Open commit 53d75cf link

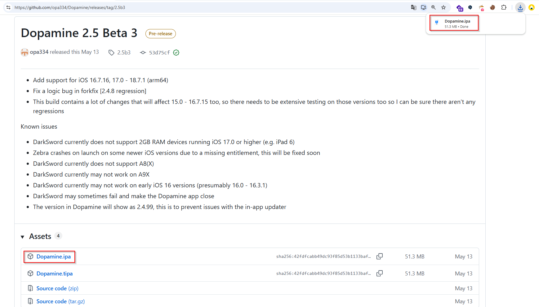pyautogui.click(x=159, y=53)
